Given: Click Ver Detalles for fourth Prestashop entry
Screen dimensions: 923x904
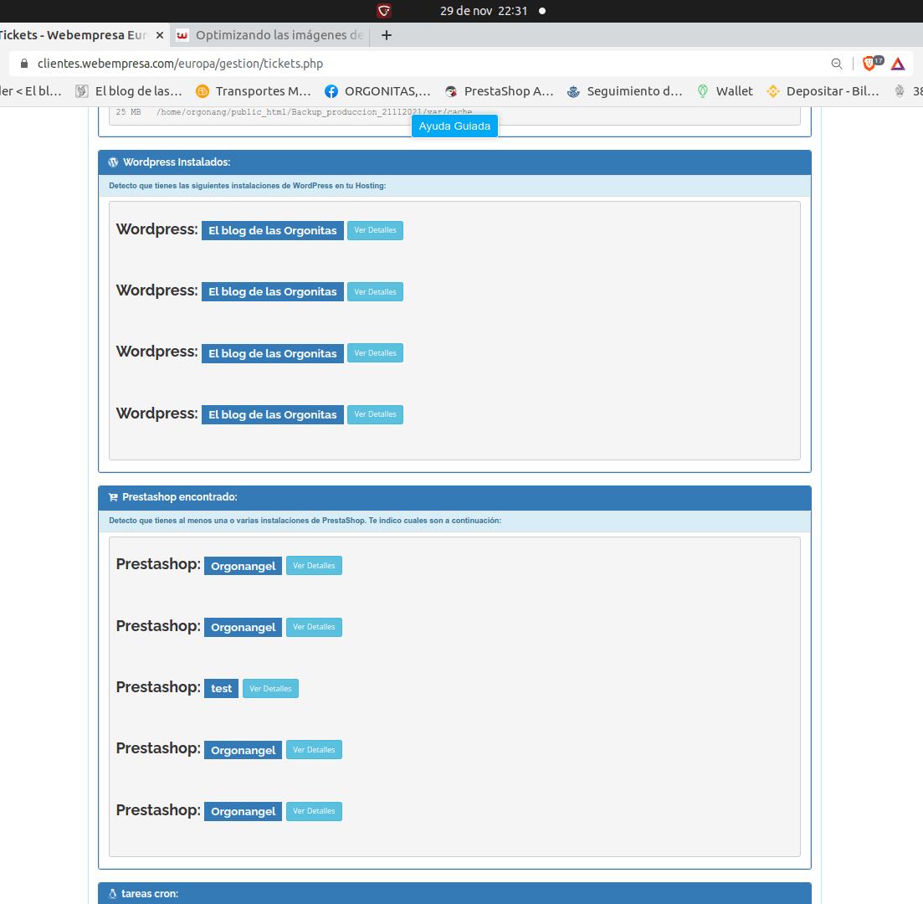Looking at the screenshot, I should point(314,750).
